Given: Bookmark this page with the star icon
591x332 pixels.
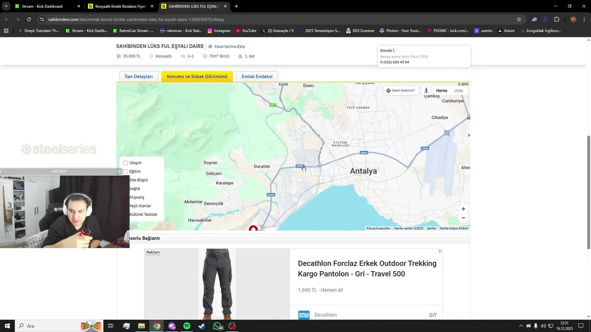Looking at the screenshot, I should click(519, 19).
